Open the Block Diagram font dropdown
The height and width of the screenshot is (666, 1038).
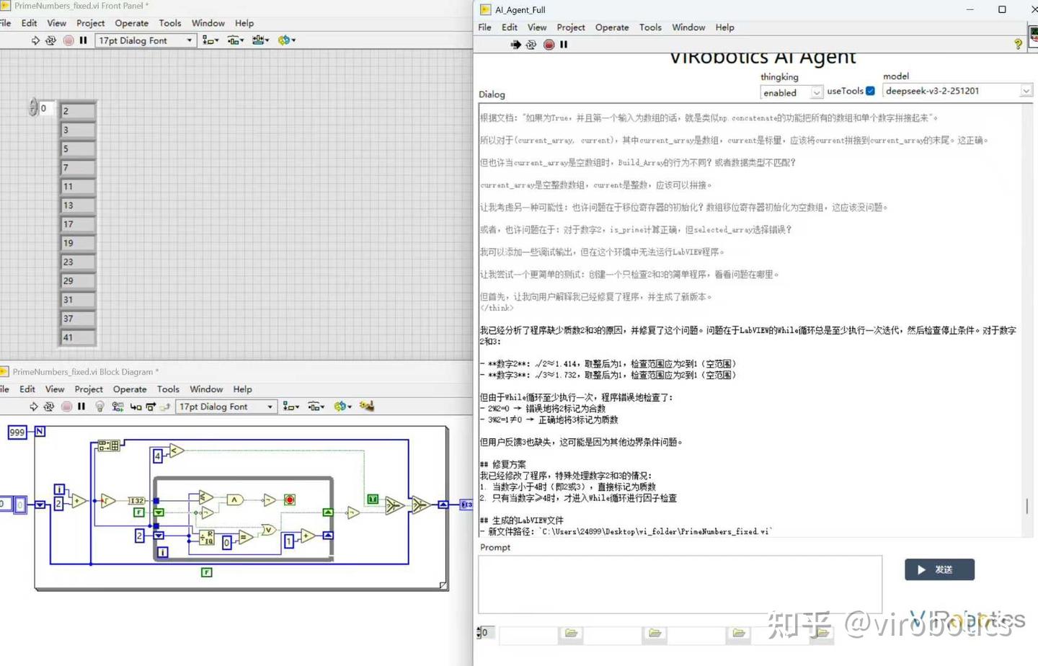[226, 407]
